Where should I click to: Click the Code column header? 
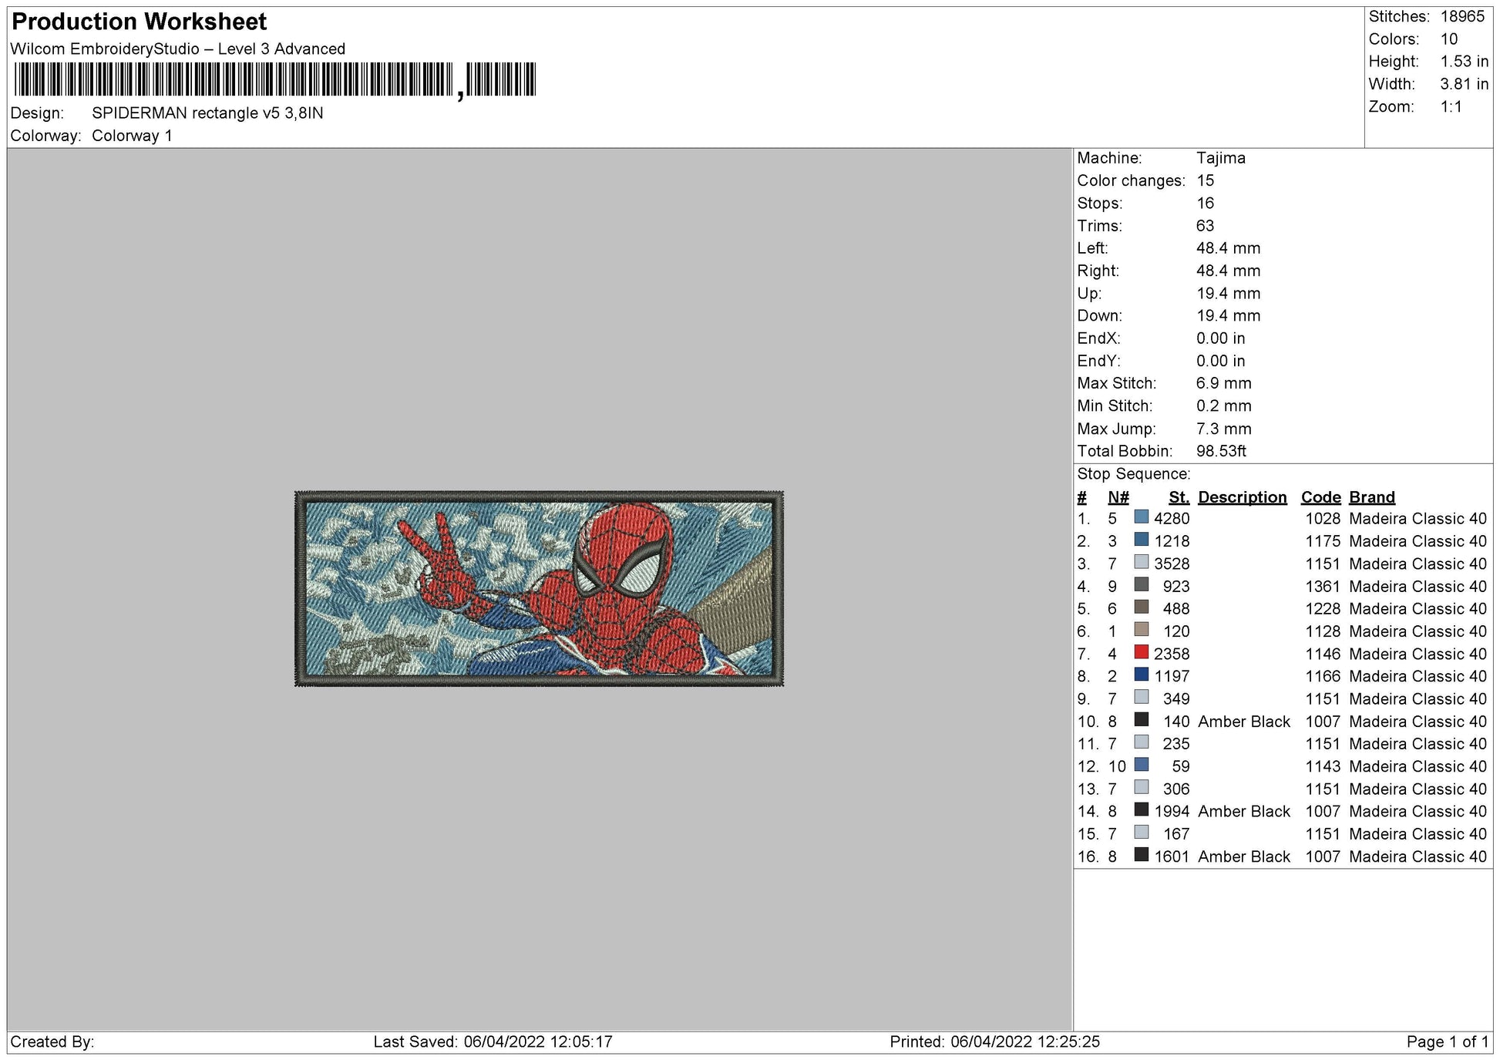click(x=1320, y=497)
